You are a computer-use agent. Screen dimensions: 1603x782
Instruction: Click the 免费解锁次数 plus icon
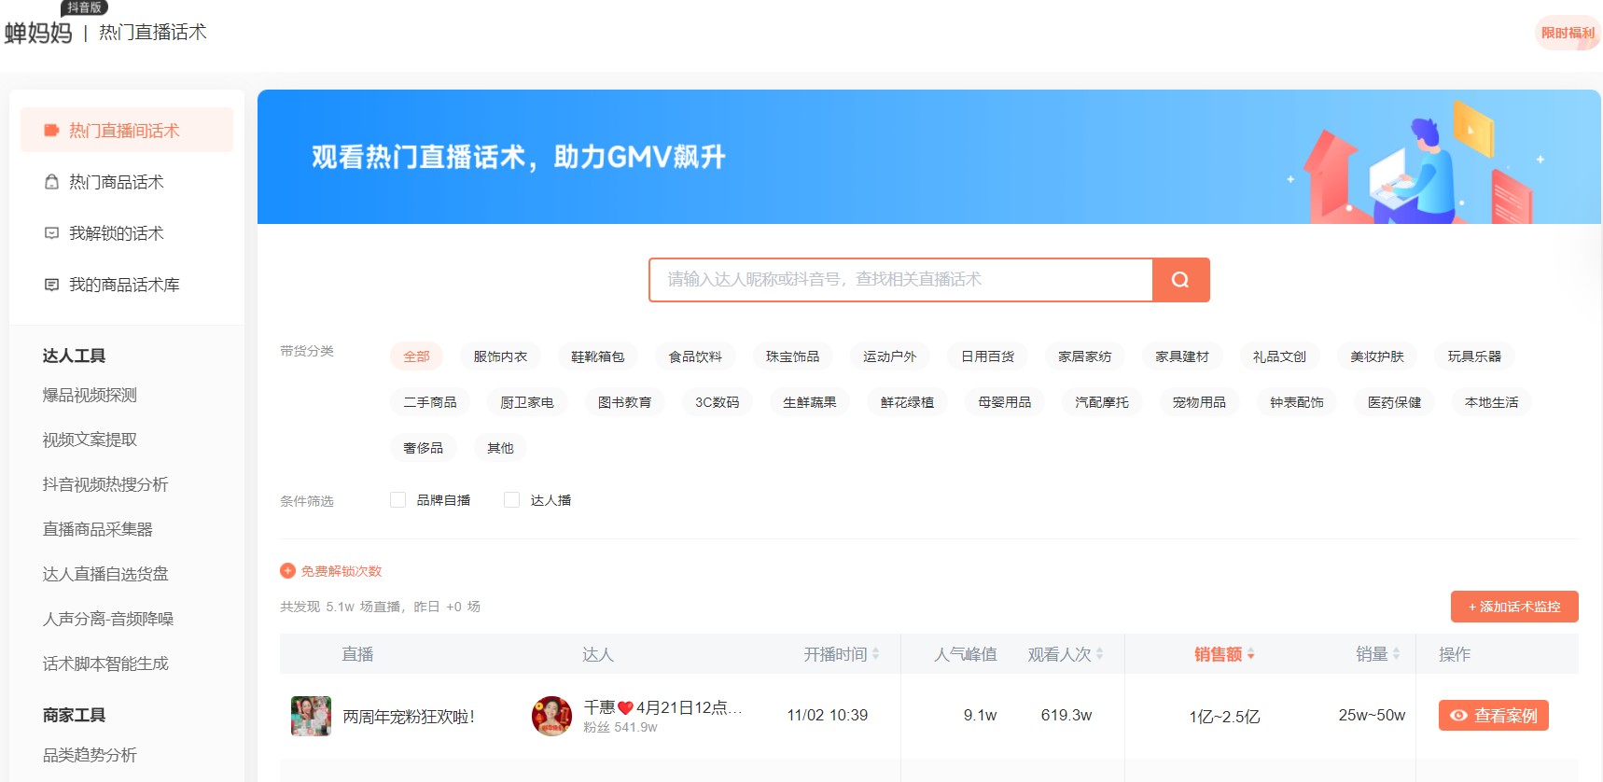click(x=287, y=571)
